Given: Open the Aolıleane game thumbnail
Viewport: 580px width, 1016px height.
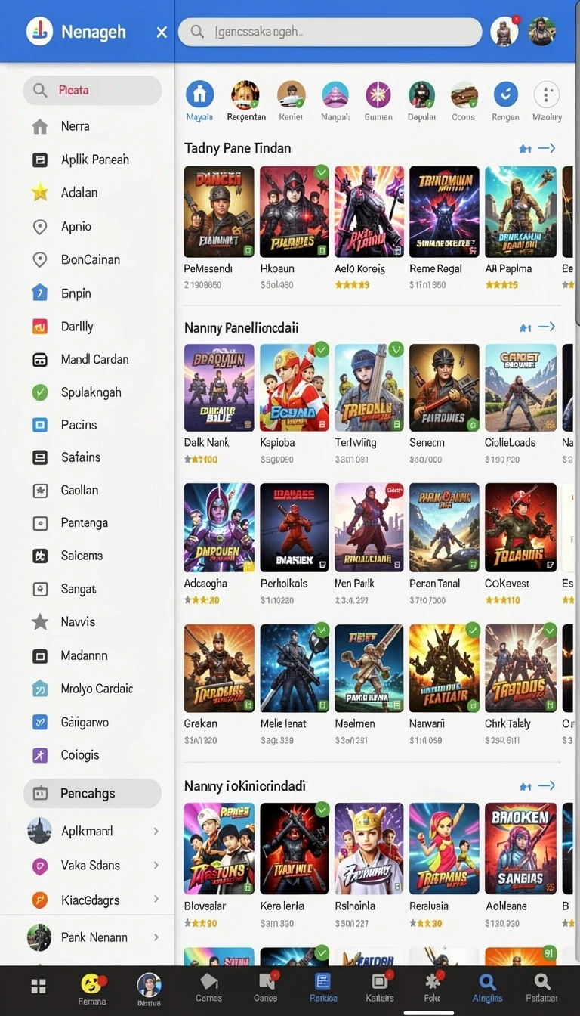Looking at the screenshot, I should tap(520, 849).
